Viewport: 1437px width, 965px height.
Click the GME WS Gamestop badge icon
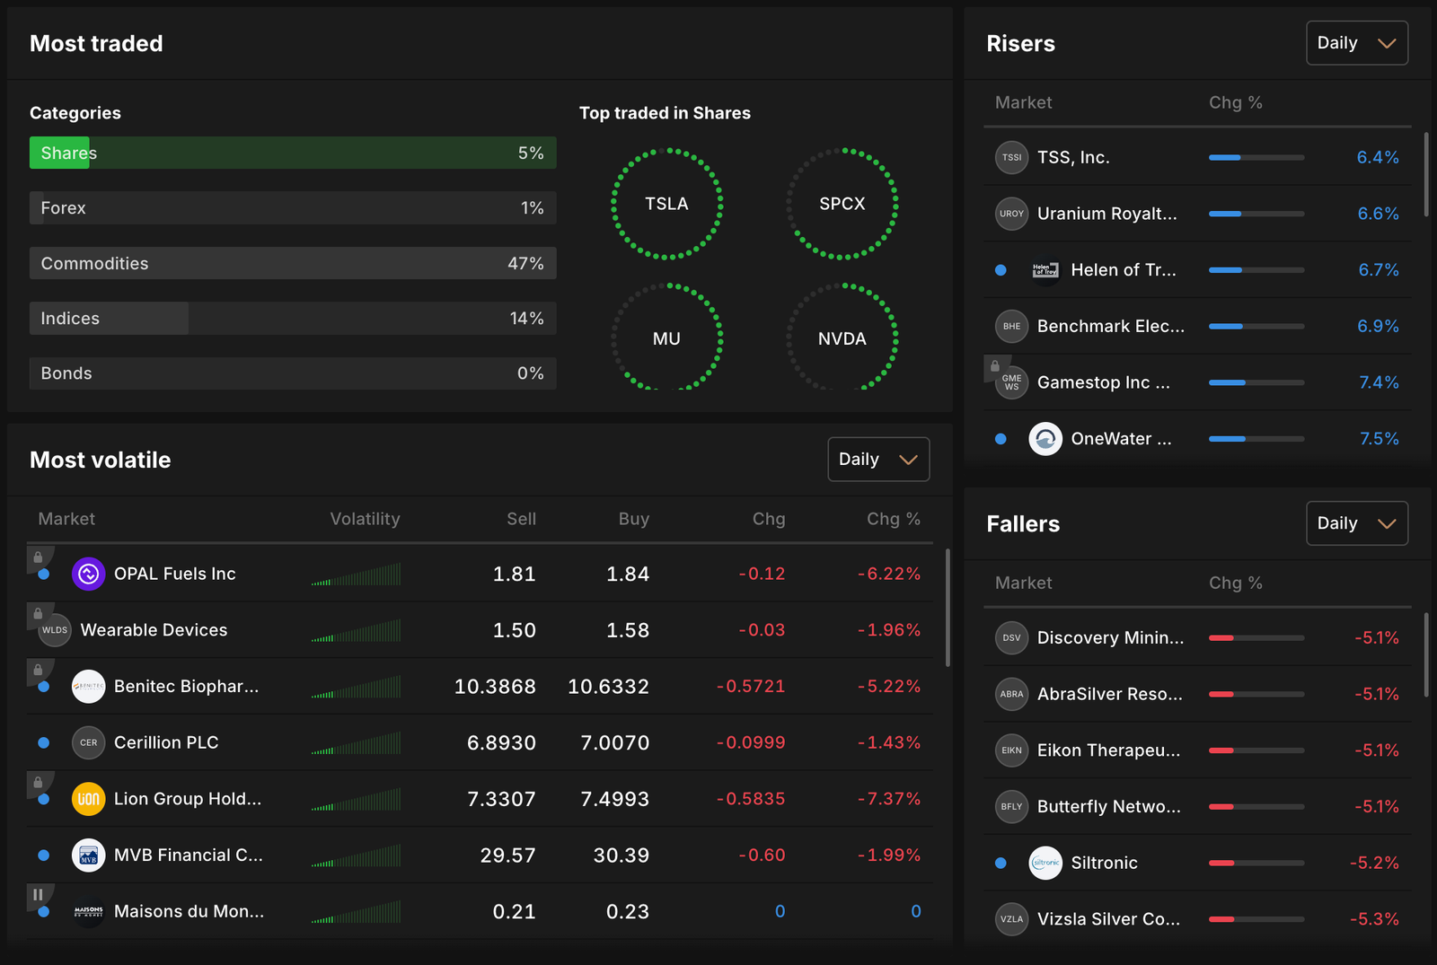(1011, 382)
